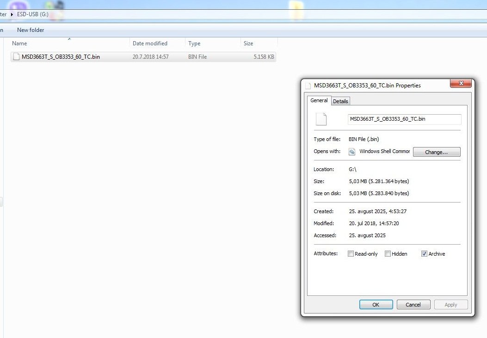Click Cancel in the Properties dialog

[x=413, y=305]
